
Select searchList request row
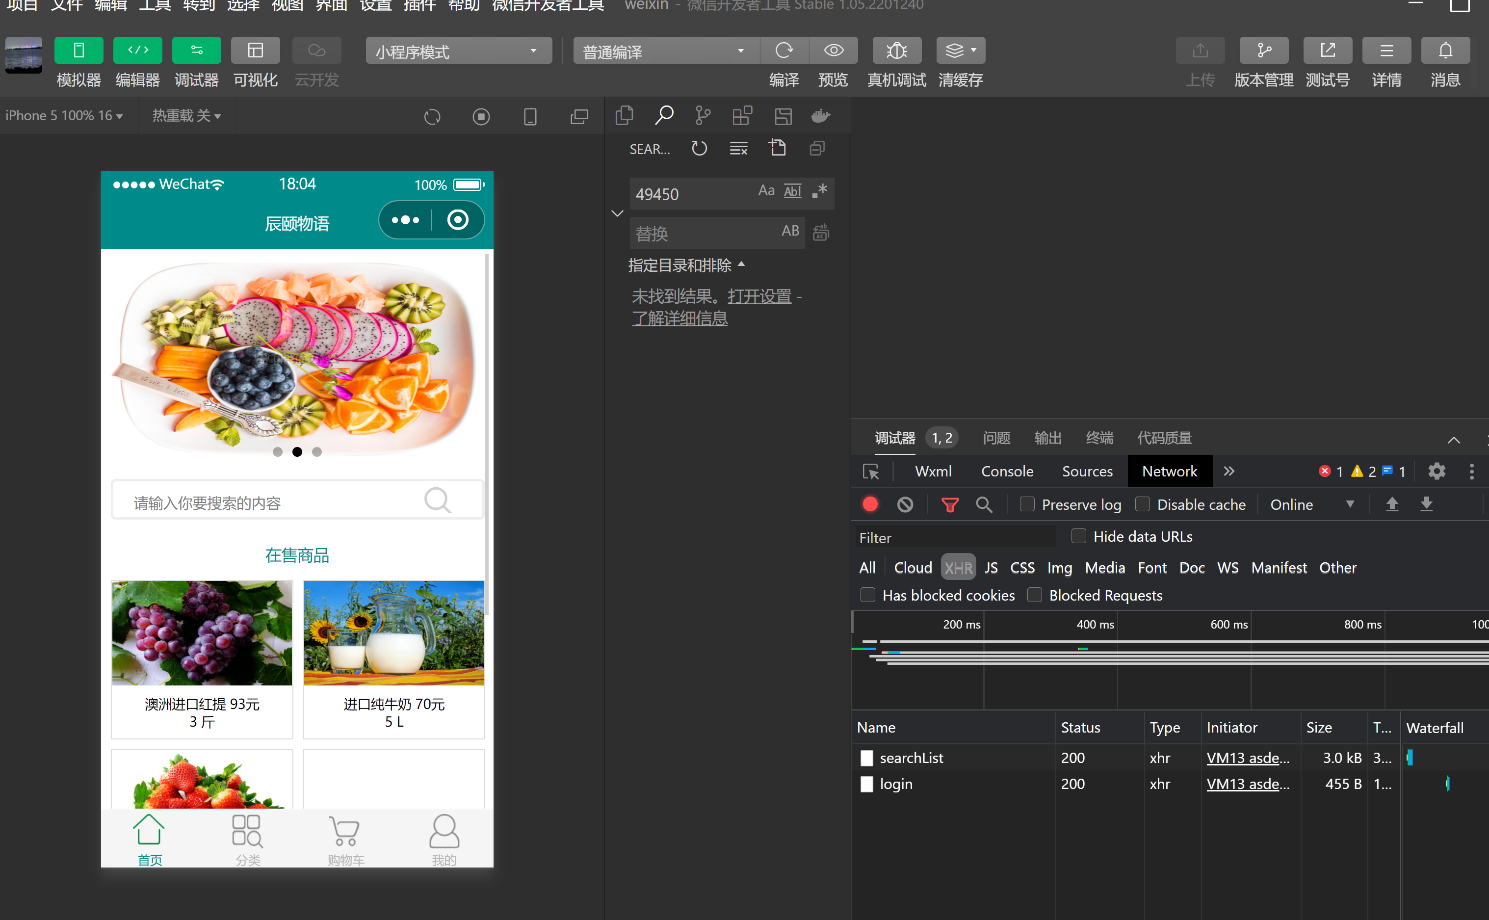coord(1170,758)
